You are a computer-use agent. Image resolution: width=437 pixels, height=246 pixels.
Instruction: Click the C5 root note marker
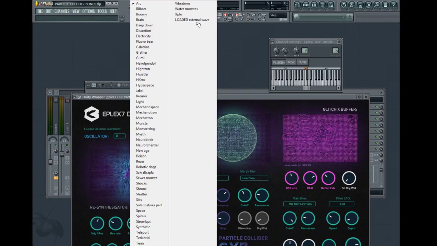point(306,68)
